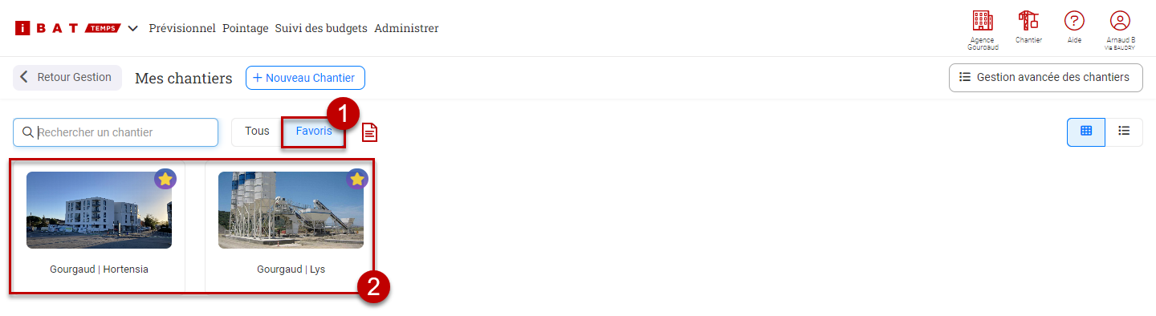This screenshot has height=316, width=1156.
Task: Open the Agence Gourgaud building icon
Action: [x=982, y=21]
